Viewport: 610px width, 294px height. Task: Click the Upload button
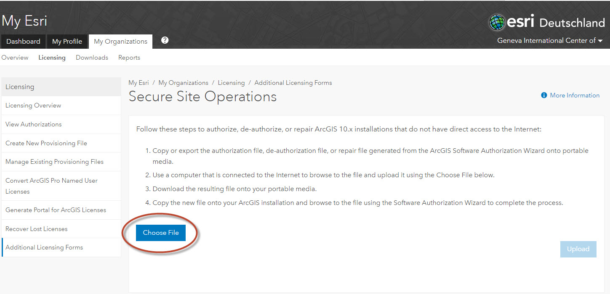(578, 249)
